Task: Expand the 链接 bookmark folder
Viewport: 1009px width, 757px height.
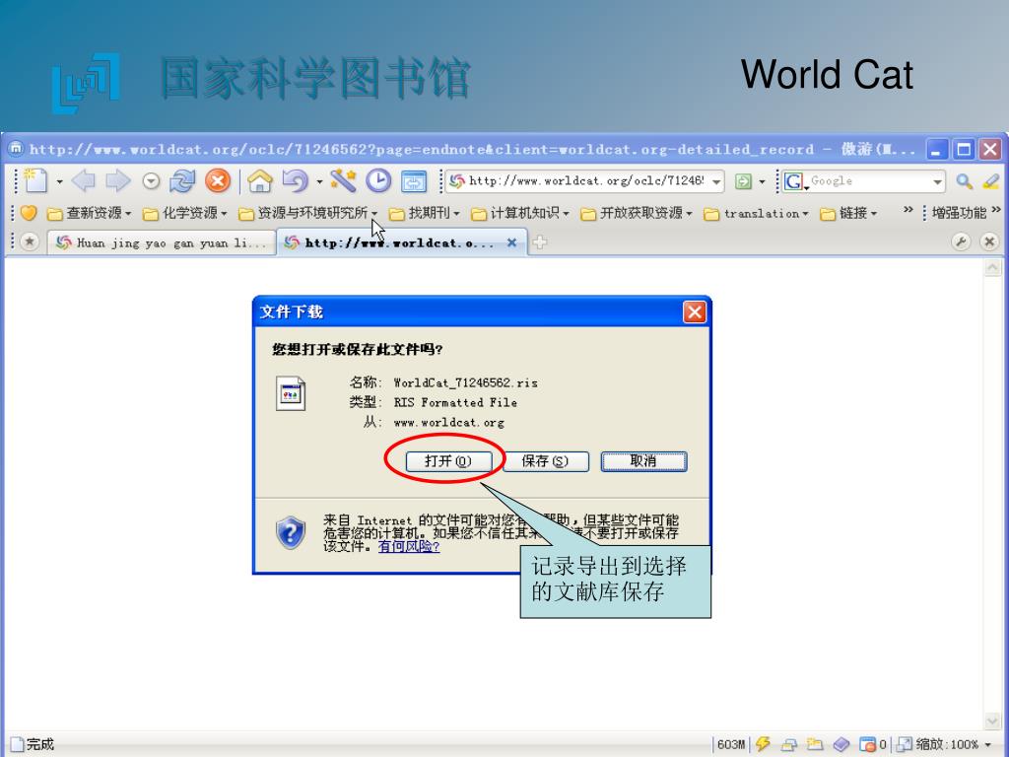Action: (x=848, y=213)
